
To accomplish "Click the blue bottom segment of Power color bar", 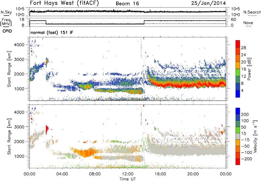I will 238,94.
